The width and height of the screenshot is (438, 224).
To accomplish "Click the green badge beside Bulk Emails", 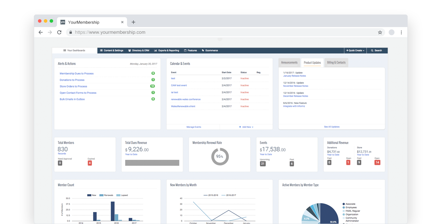I will [153, 99].
